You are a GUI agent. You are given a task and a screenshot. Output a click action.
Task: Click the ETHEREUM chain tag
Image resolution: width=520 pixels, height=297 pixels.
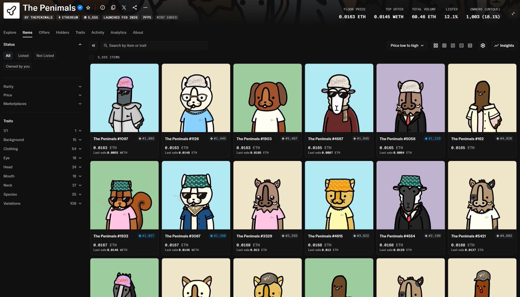tap(68, 17)
